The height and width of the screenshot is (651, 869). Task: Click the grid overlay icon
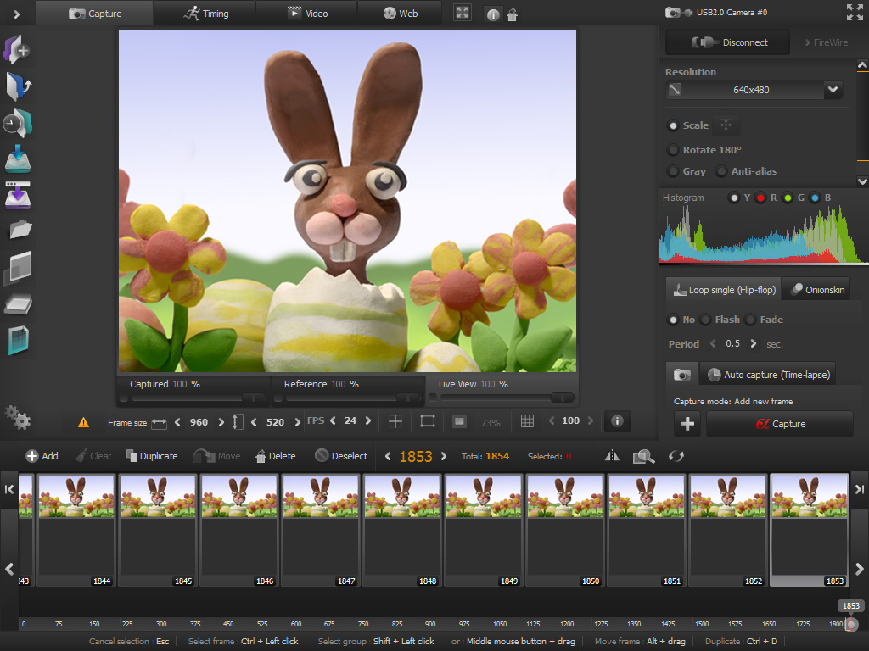(x=527, y=421)
